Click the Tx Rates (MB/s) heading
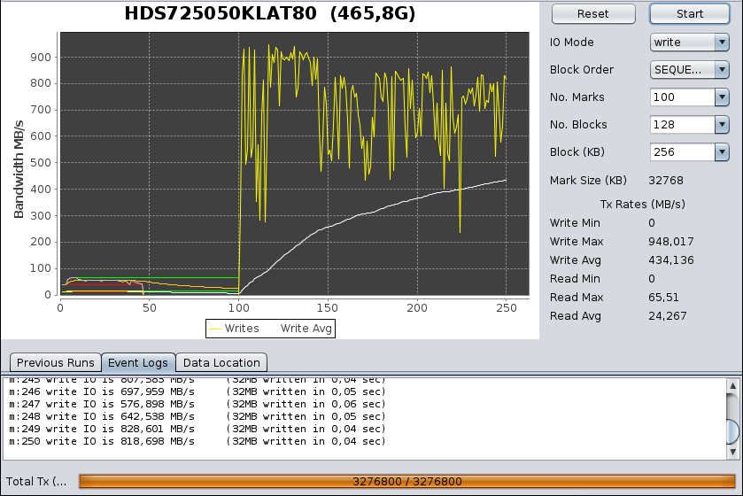 [643, 205]
